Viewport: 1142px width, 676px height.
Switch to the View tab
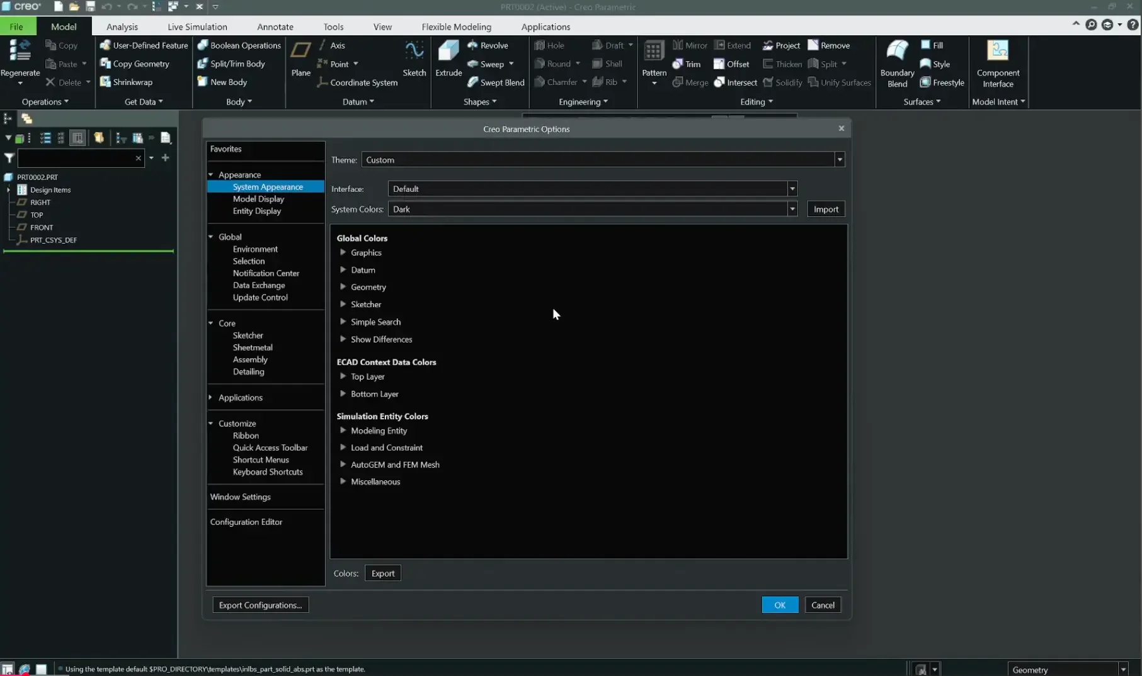coord(382,26)
